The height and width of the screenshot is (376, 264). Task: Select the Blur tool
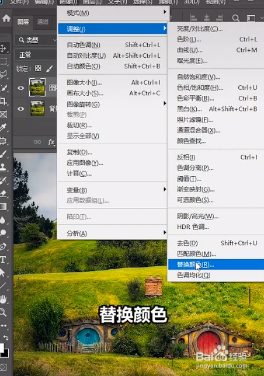pyautogui.click(x=3, y=220)
